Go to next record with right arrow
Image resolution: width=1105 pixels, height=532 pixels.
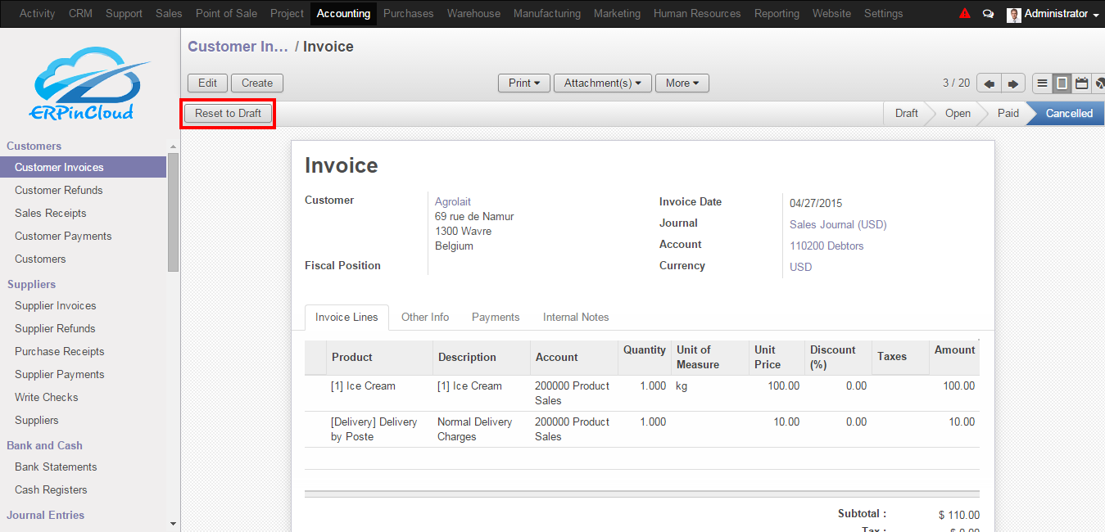pos(1014,83)
